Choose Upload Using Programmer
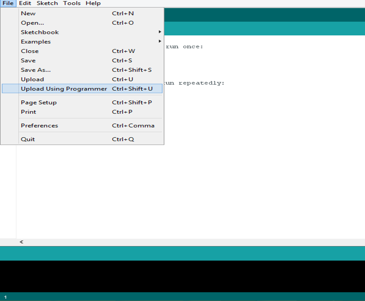 tap(82, 89)
